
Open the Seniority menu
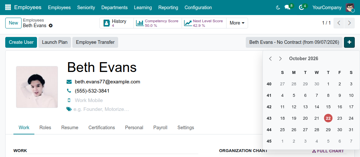click(x=86, y=8)
